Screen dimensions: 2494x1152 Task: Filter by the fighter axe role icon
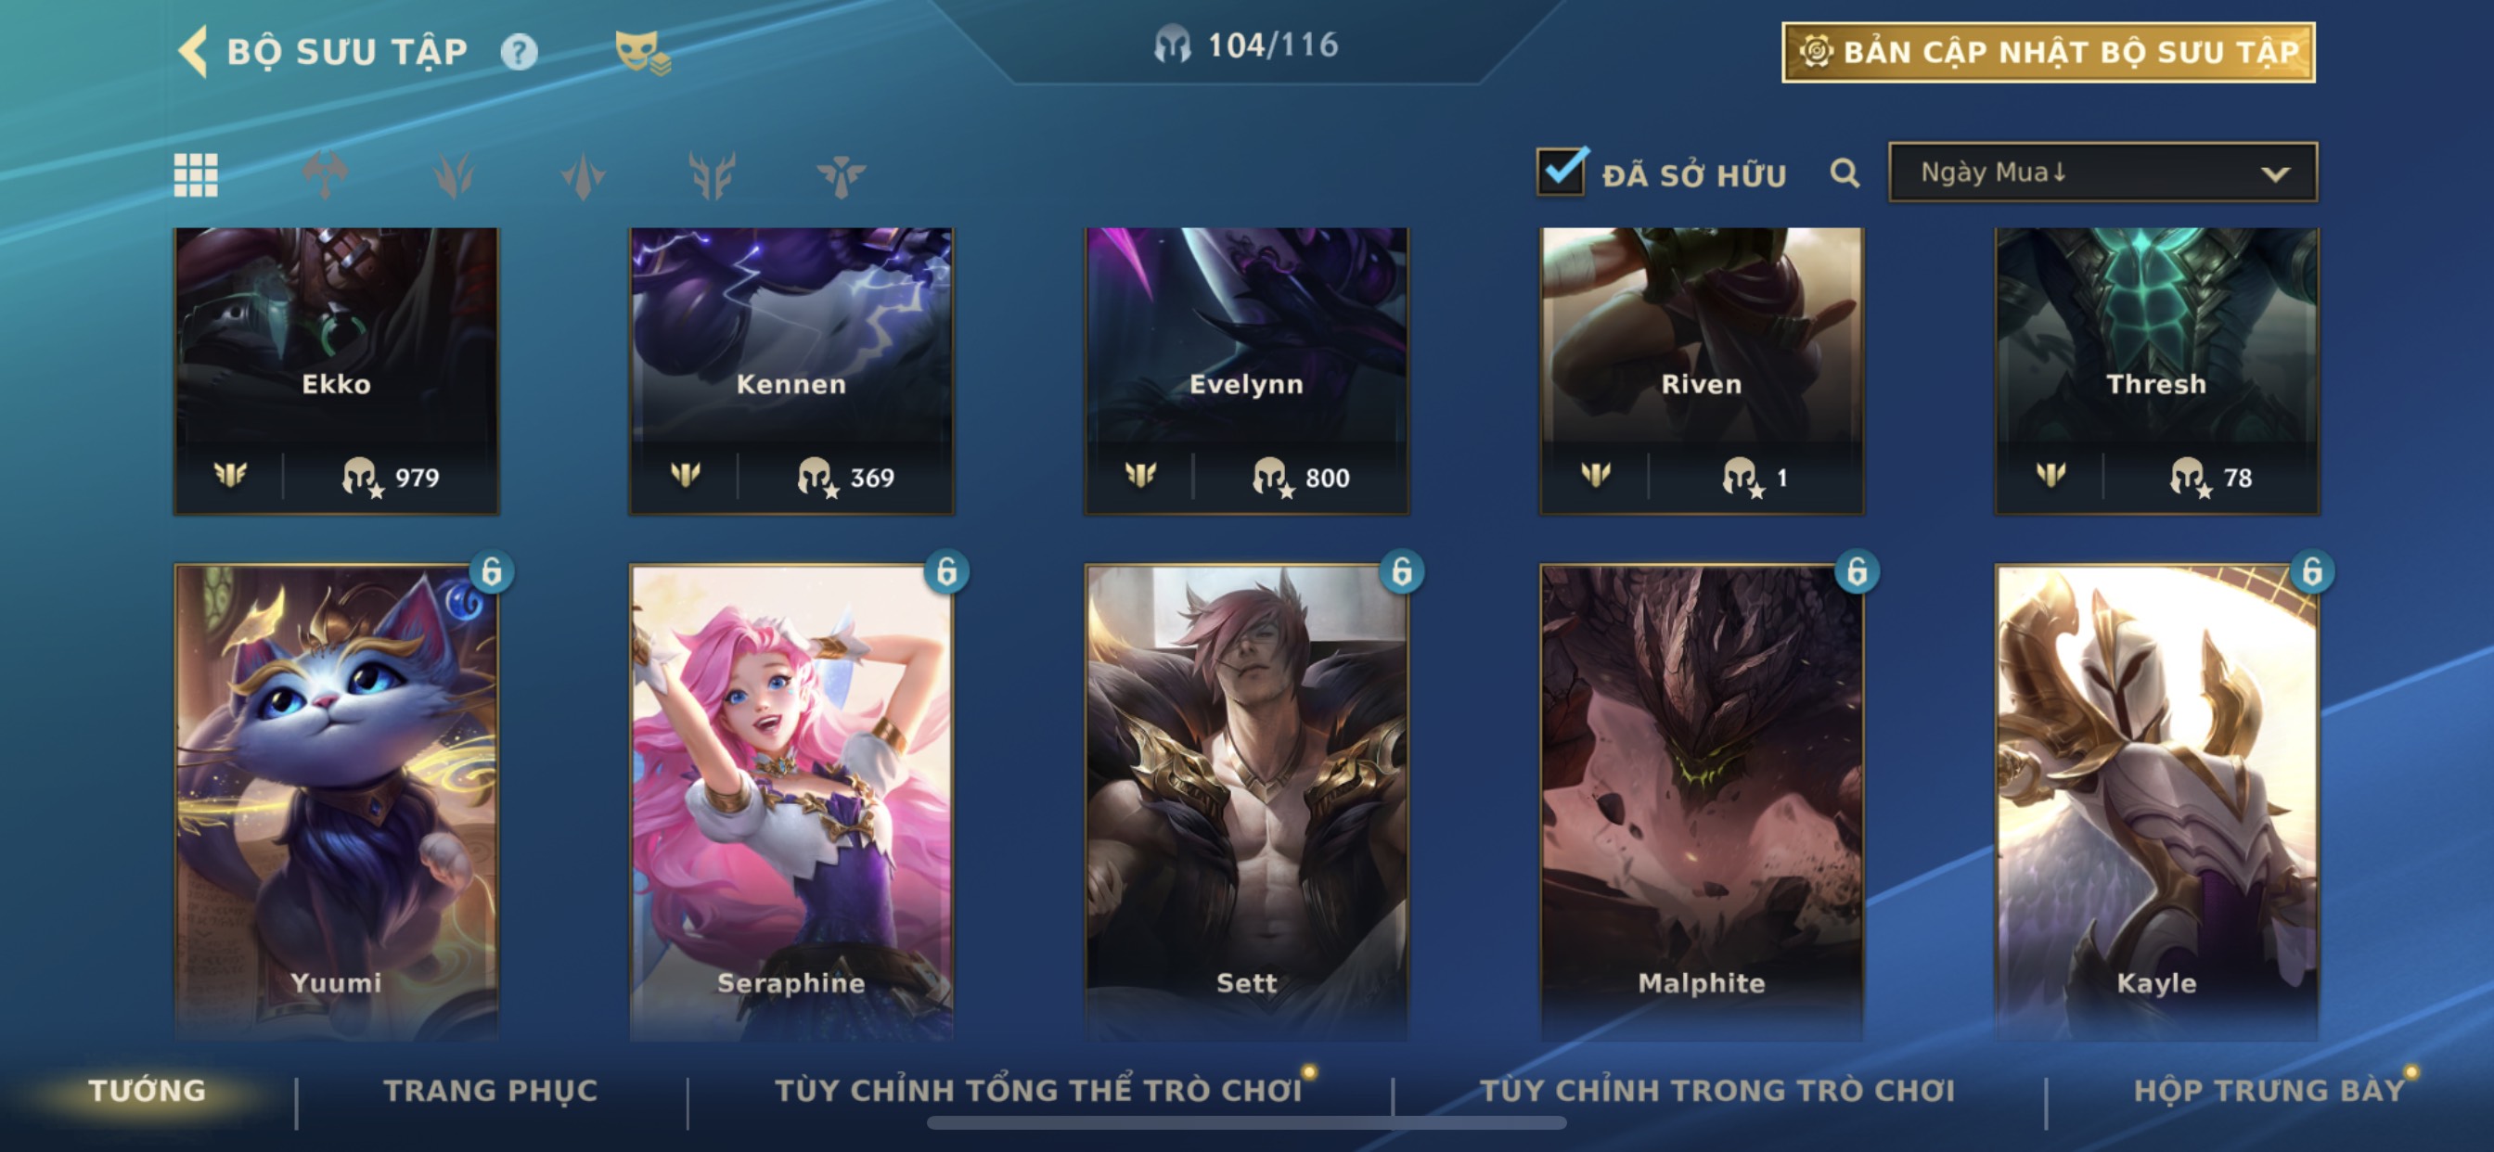tap(325, 175)
